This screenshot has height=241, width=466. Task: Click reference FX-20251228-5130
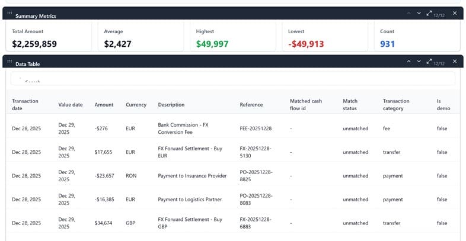click(x=256, y=152)
